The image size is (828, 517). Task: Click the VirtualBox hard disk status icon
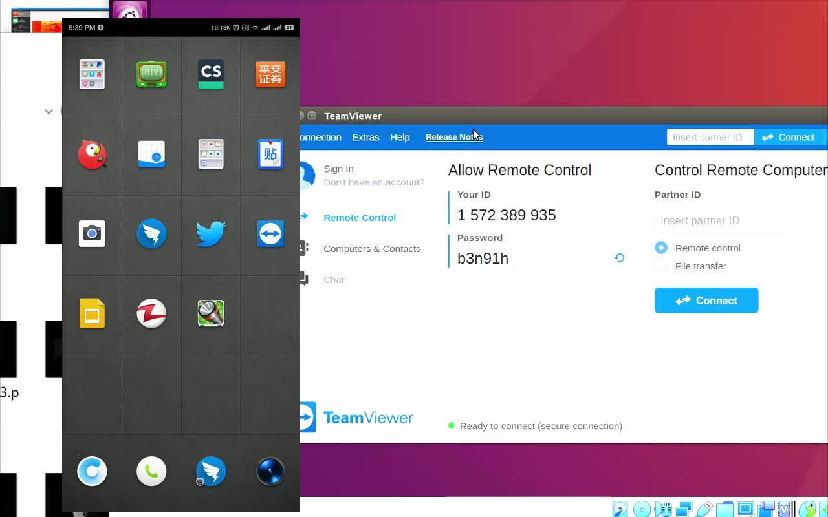pos(620,509)
